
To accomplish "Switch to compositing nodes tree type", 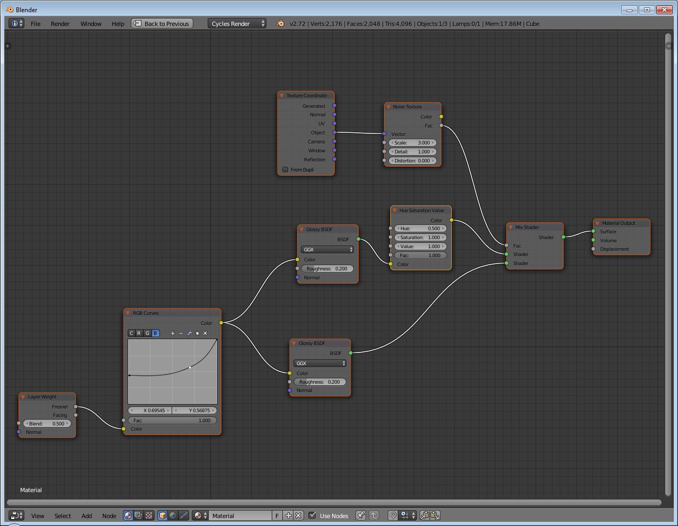I will [138, 515].
